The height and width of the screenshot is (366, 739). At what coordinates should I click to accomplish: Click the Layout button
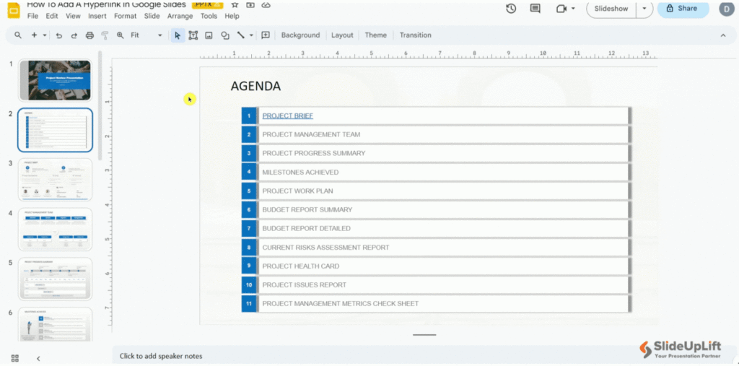[x=342, y=35]
